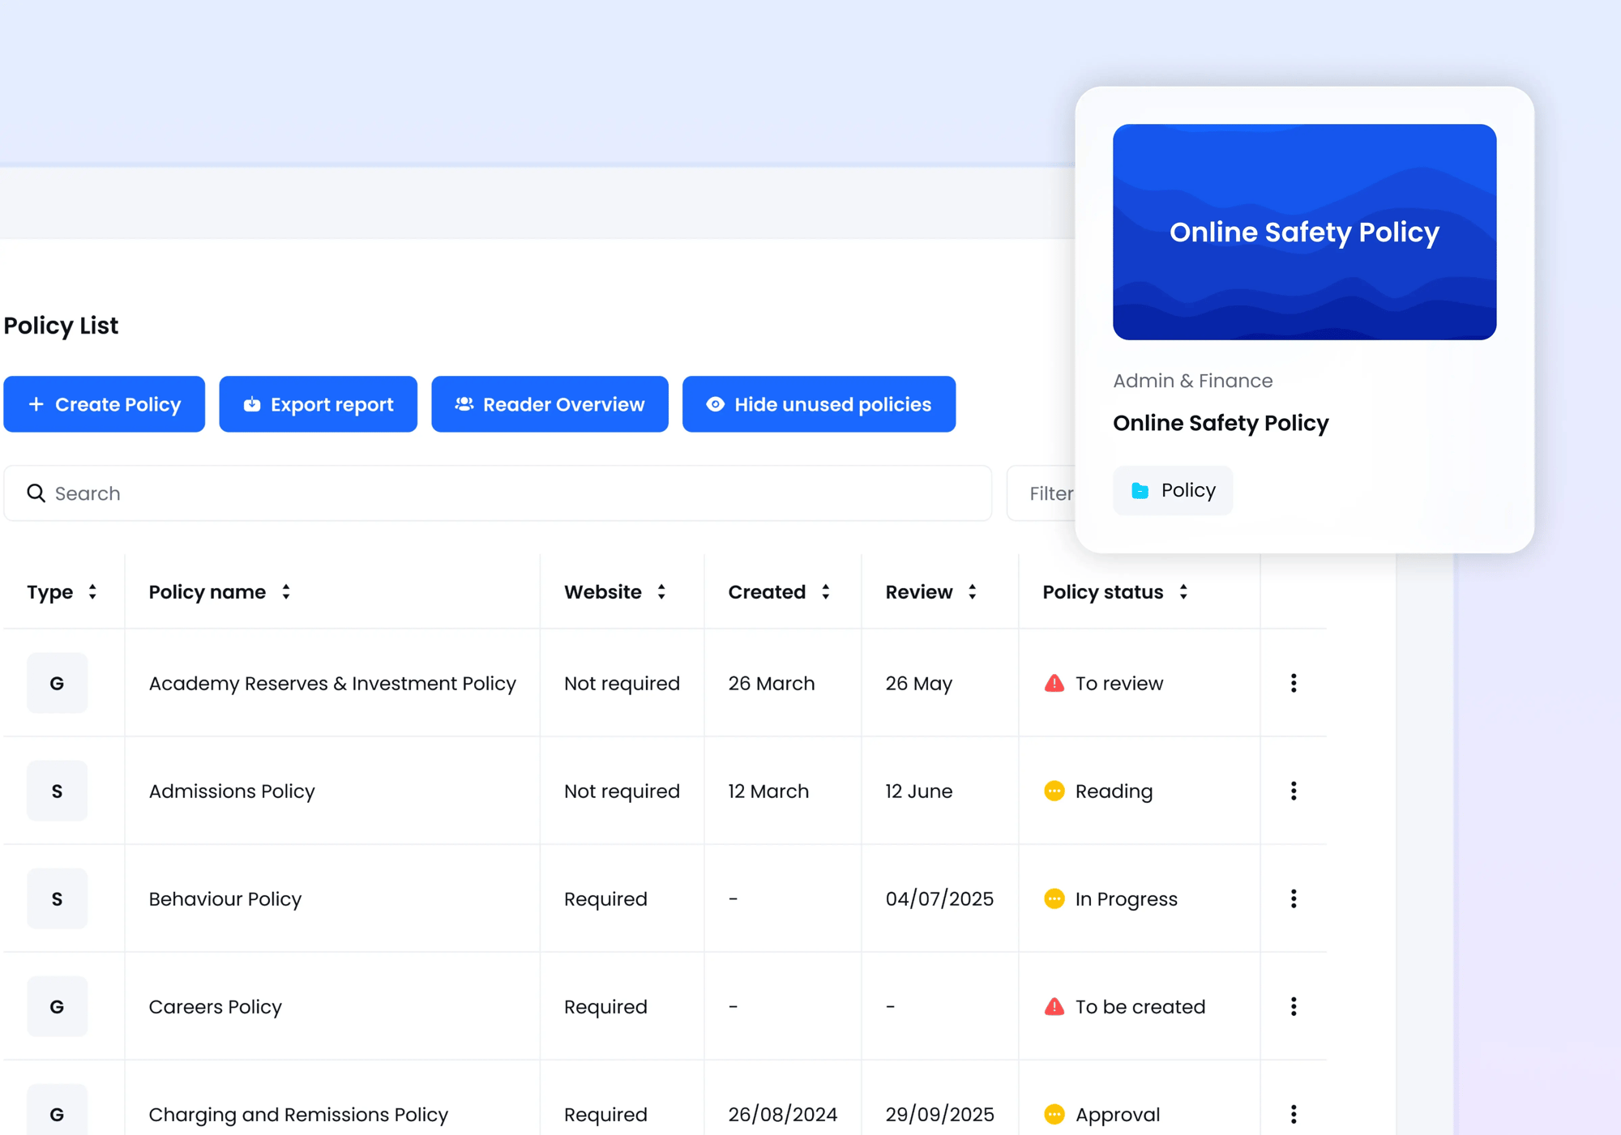Screen dimensions: 1621x1135
Task: Sort table by Policy name column
Action: coord(286,592)
